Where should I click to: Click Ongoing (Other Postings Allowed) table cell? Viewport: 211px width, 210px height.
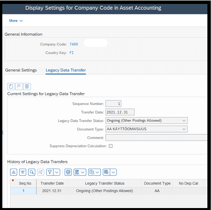click(x=104, y=191)
